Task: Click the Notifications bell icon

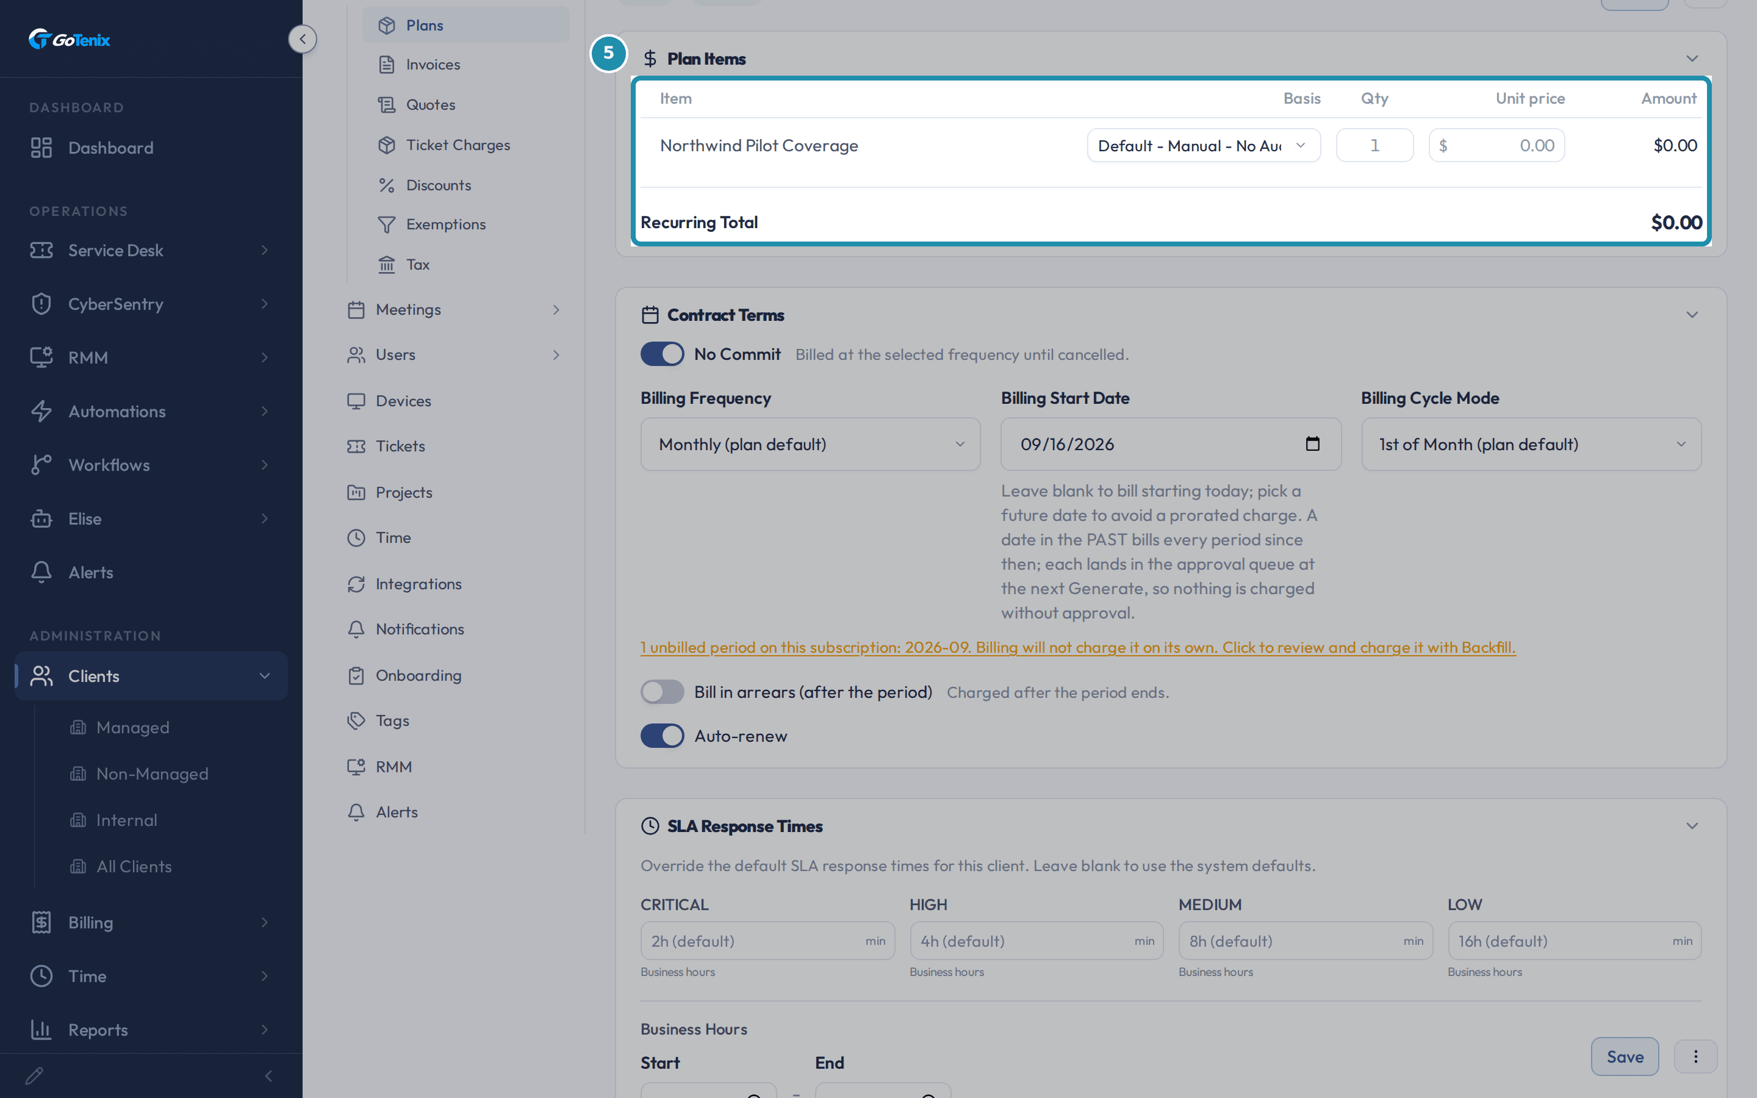Action: tap(356, 629)
